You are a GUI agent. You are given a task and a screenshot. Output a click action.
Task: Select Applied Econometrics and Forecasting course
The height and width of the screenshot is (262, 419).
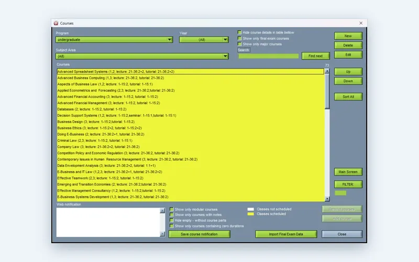tap(191, 90)
